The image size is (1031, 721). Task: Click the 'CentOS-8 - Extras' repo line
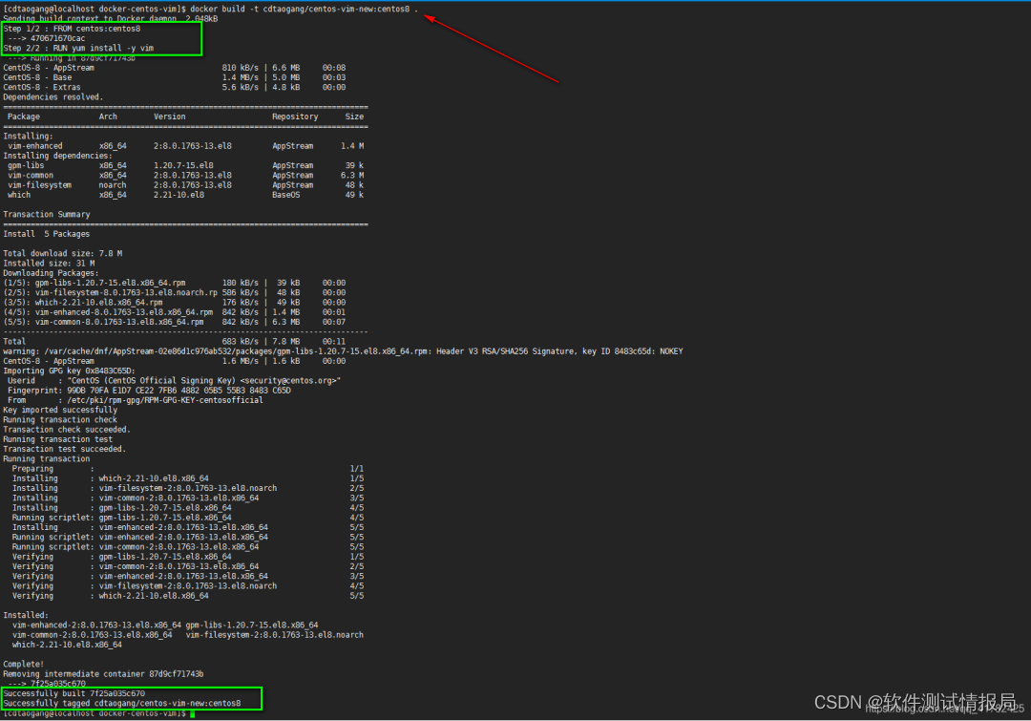pyautogui.click(x=175, y=88)
